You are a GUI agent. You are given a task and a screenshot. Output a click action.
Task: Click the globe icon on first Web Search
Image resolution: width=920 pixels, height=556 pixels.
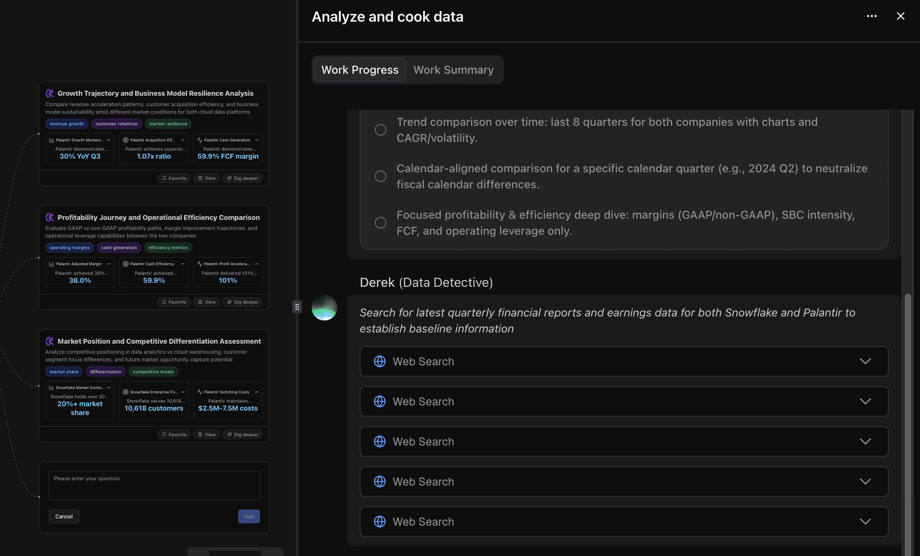point(379,361)
